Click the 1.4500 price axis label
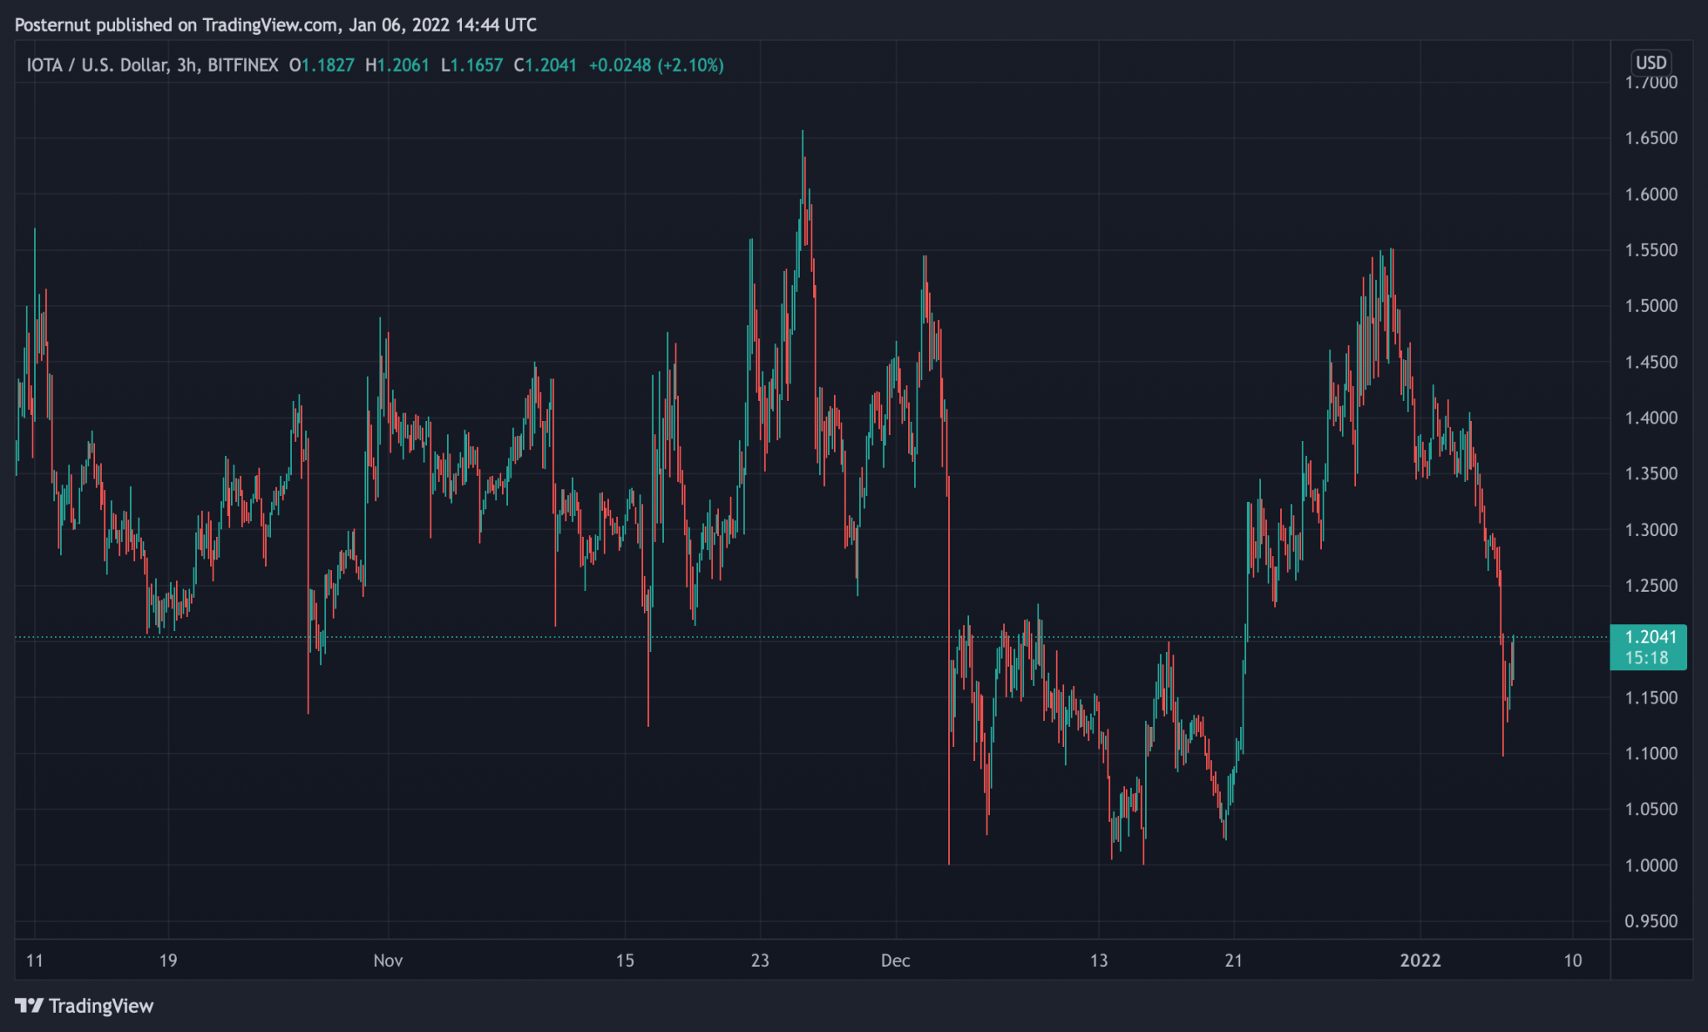Screen dimensions: 1708x1032 [x=1651, y=363]
